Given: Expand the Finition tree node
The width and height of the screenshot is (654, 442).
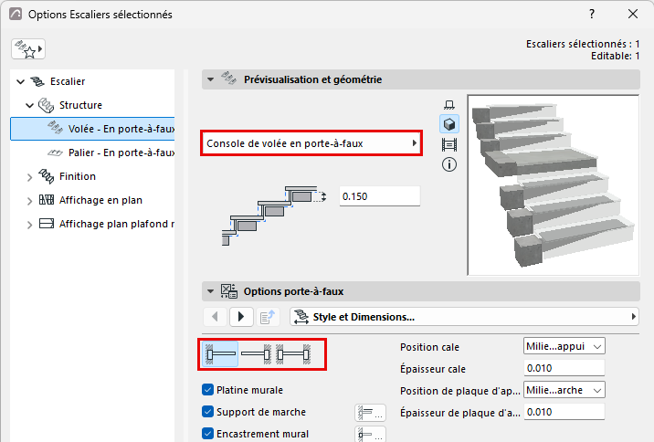Looking at the screenshot, I should (x=29, y=177).
